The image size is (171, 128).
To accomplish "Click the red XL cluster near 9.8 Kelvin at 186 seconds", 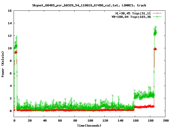I will click(x=155, y=49).
